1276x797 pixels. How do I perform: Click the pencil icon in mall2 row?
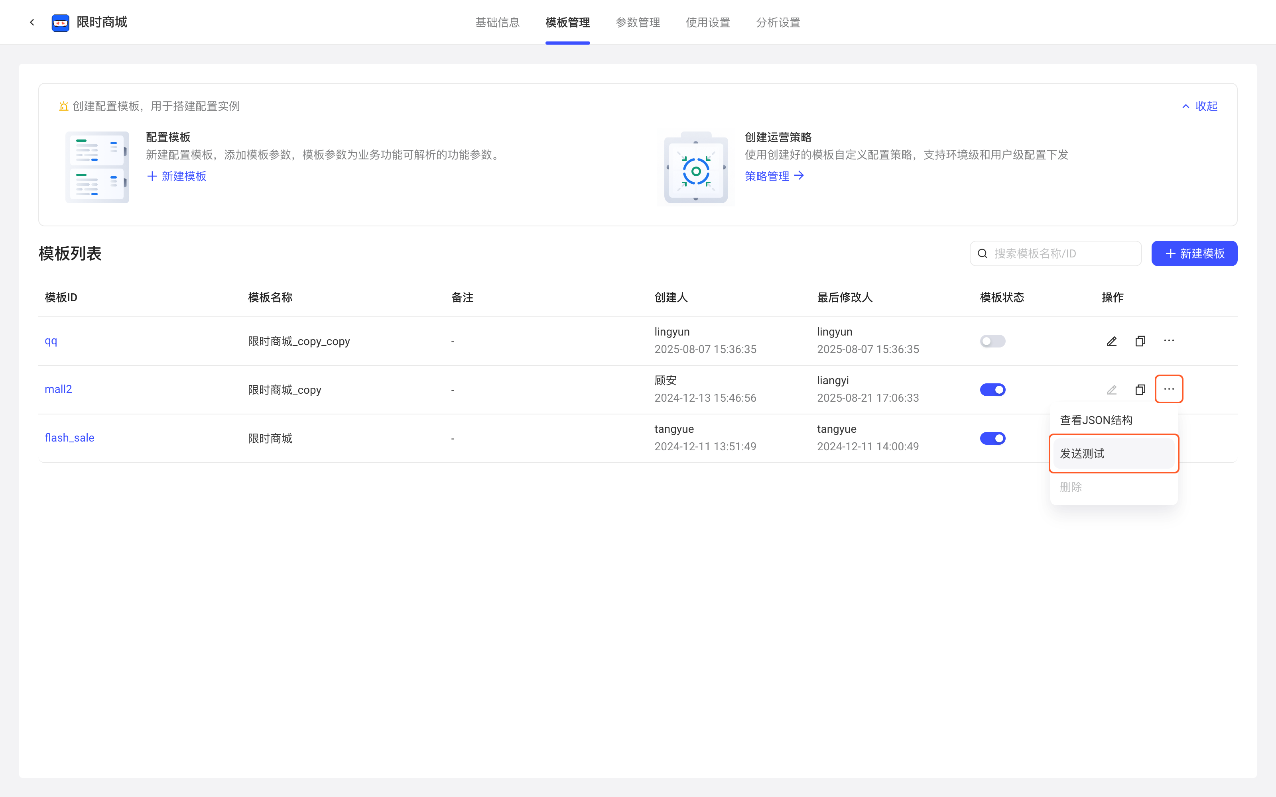[1111, 390]
